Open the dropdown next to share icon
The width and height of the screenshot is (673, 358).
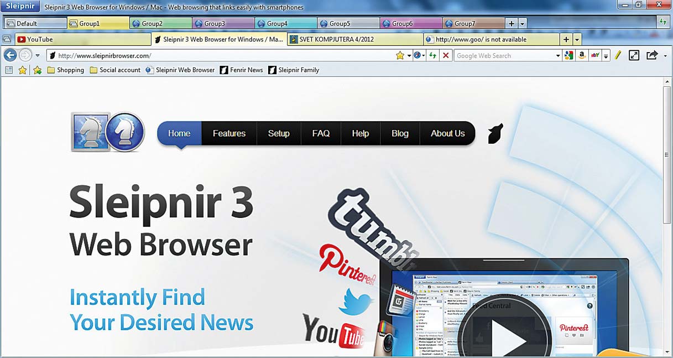(x=665, y=56)
